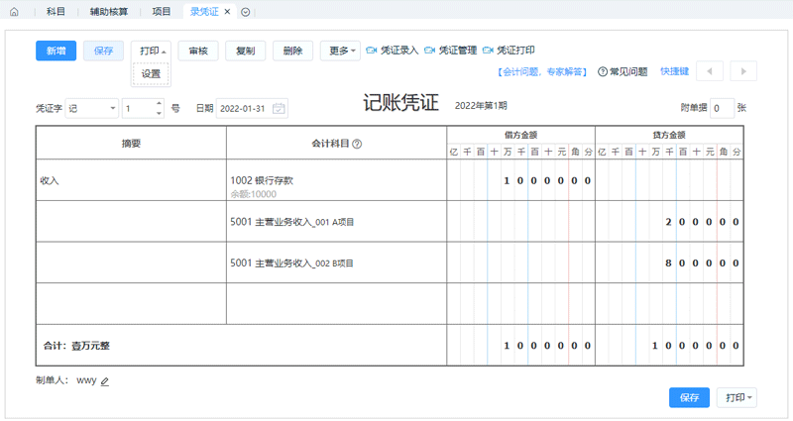Screen dimensions: 793x421
Task: Click the 贷方金额 column header
Action: [669, 135]
